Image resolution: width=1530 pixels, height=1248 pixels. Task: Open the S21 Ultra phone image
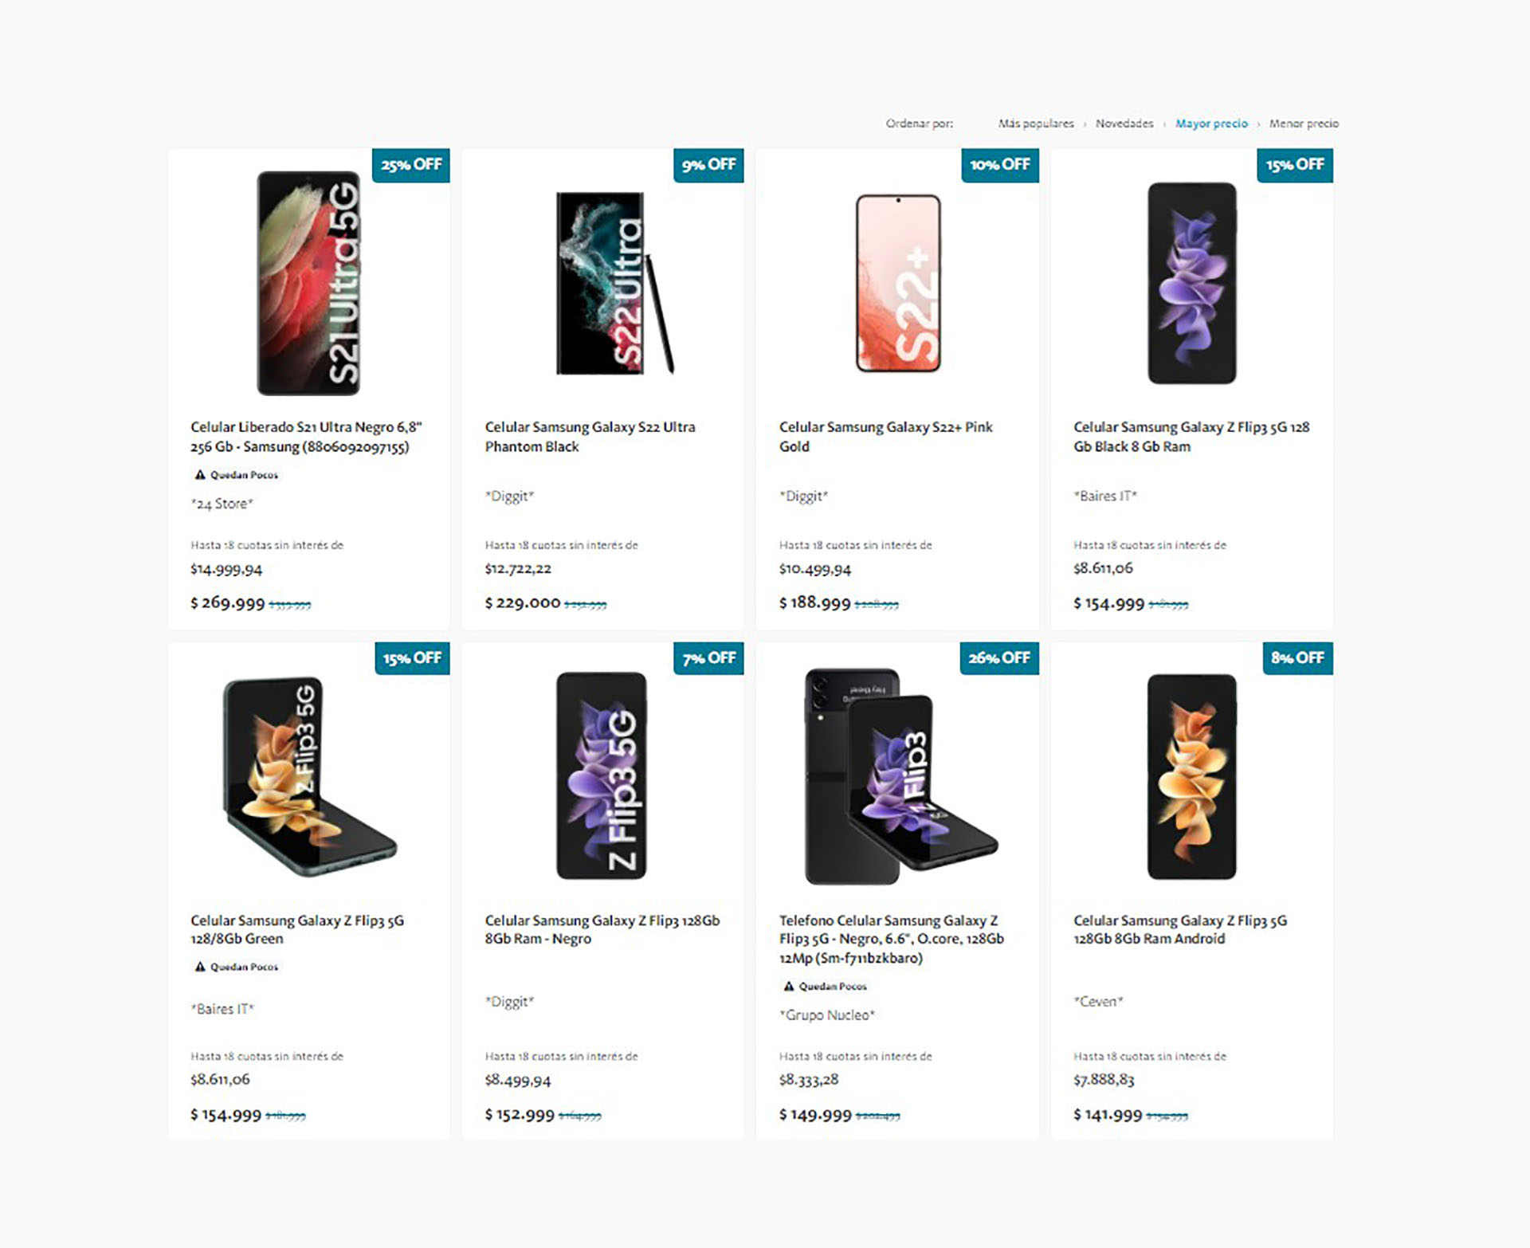tap(308, 283)
